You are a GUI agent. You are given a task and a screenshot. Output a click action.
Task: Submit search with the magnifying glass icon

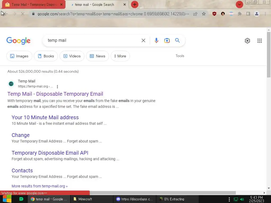(177, 40)
